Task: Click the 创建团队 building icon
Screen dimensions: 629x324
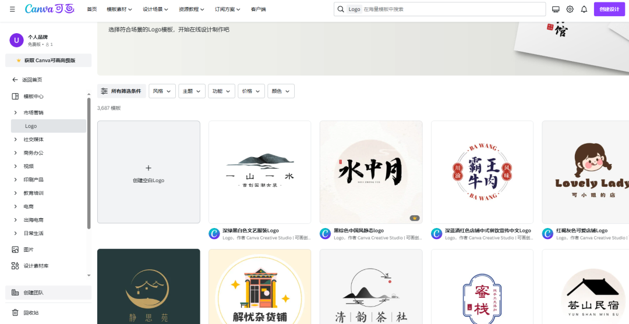Action: coord(15,293)
